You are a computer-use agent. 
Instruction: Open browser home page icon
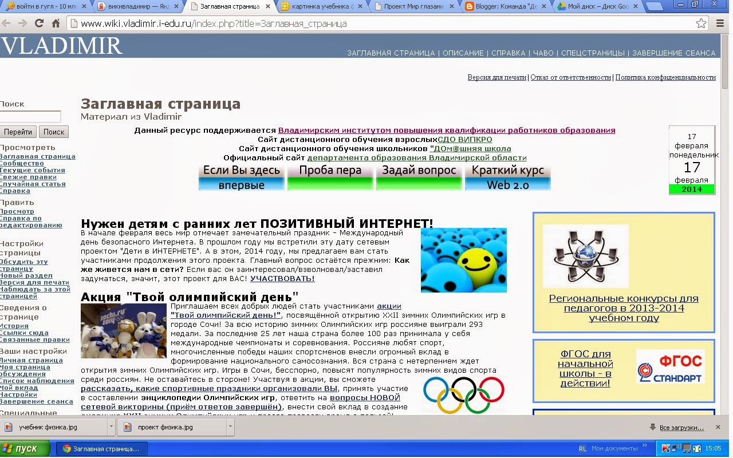click(x=56, y=23)
